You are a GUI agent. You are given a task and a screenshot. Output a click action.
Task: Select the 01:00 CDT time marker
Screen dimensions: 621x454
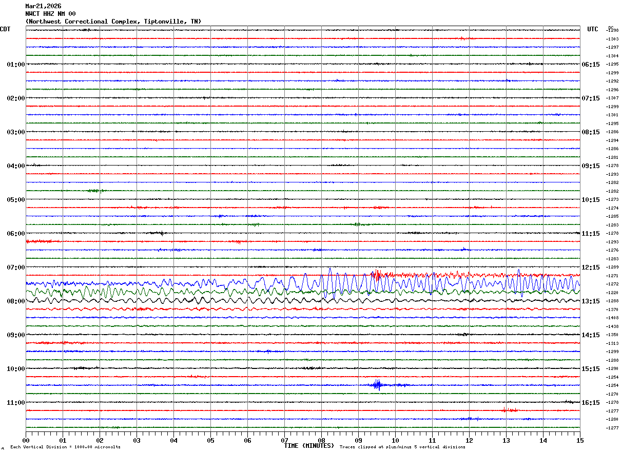pyautogui.click(x=15, y=65)
